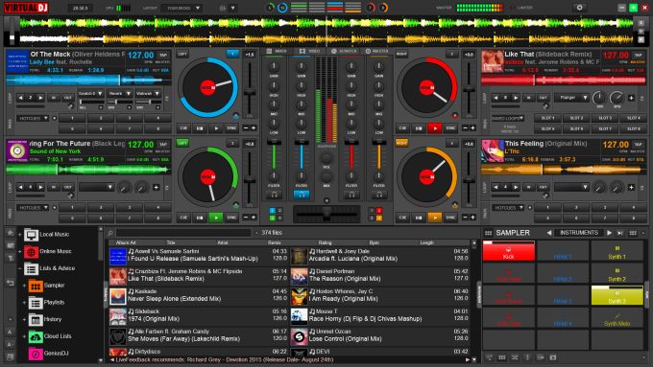The width and height of the screenshot is (653, 367).
Task: Click the CUE button on deck 1
Action: click(183, 128)
